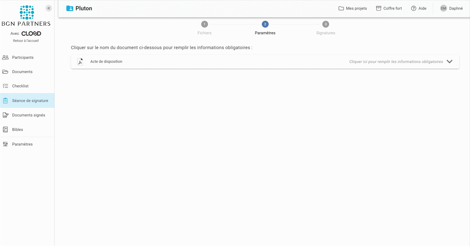Click the DM user avatar
This screenshot has width=470, height=246.
click(444, 8)
